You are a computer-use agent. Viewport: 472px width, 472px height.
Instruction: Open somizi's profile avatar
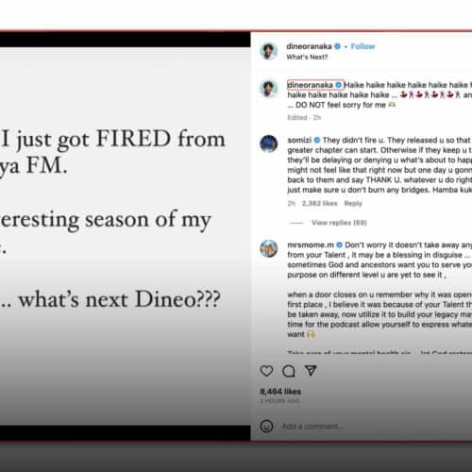pyautogui.click(x=269, y=143)
